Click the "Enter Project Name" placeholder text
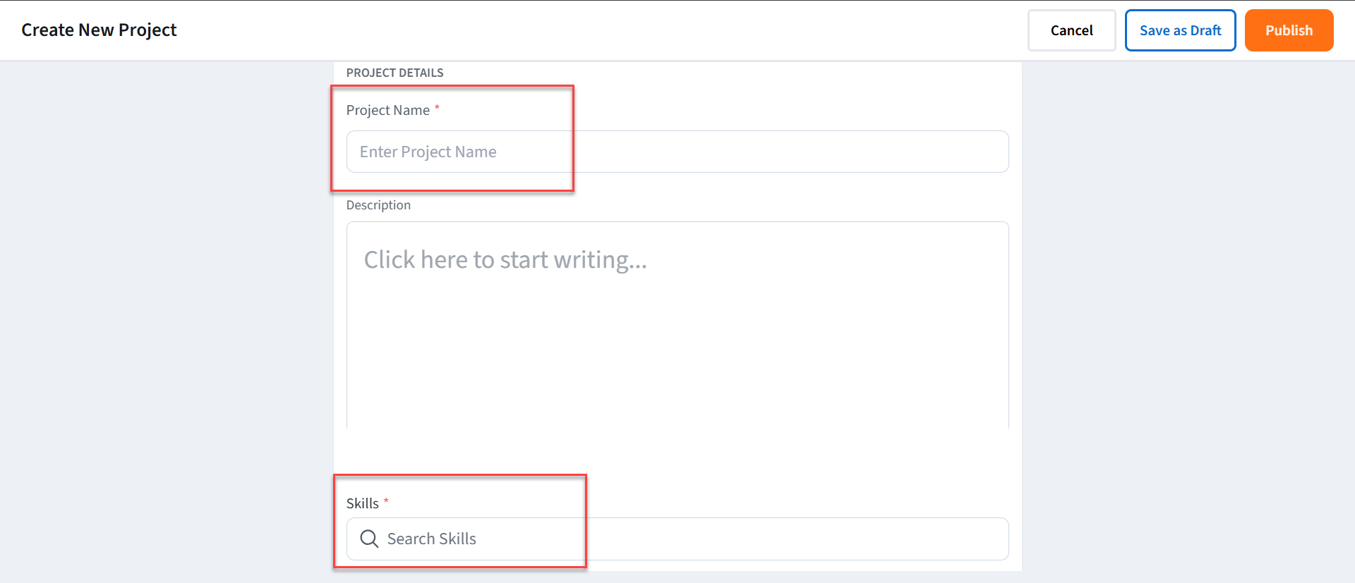 pyautogui.click(x=428, y=152)
